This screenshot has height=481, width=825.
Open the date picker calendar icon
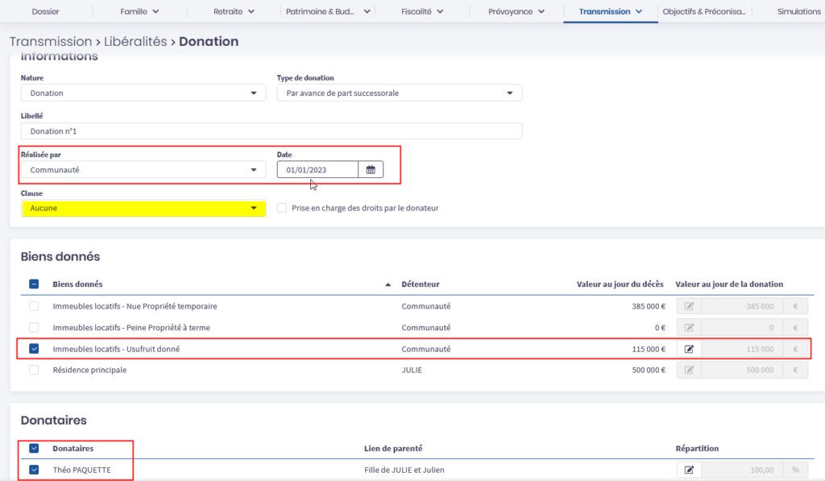371,170
